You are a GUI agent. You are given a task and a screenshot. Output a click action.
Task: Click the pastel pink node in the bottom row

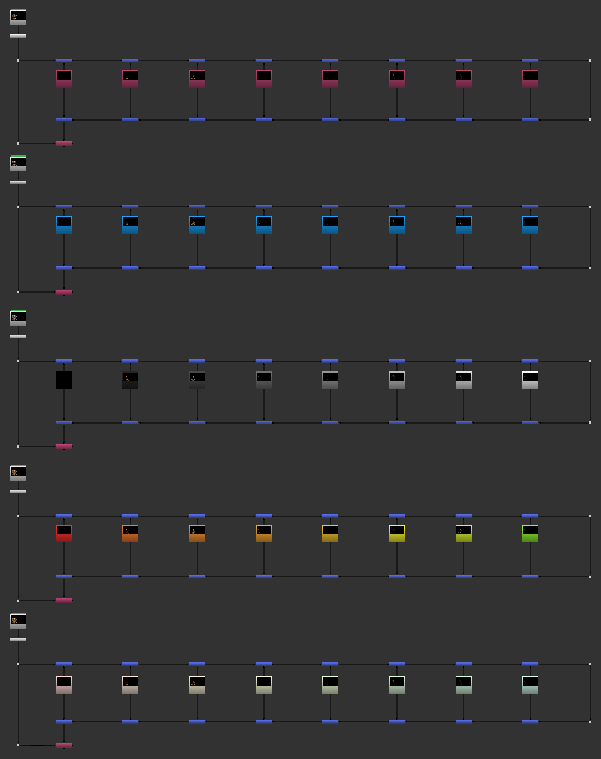pos(64,685)
